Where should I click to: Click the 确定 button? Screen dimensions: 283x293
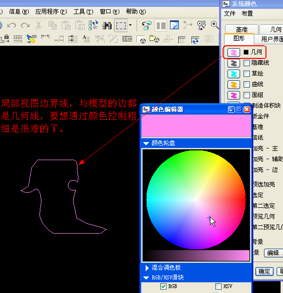click(x=264, y=272)
